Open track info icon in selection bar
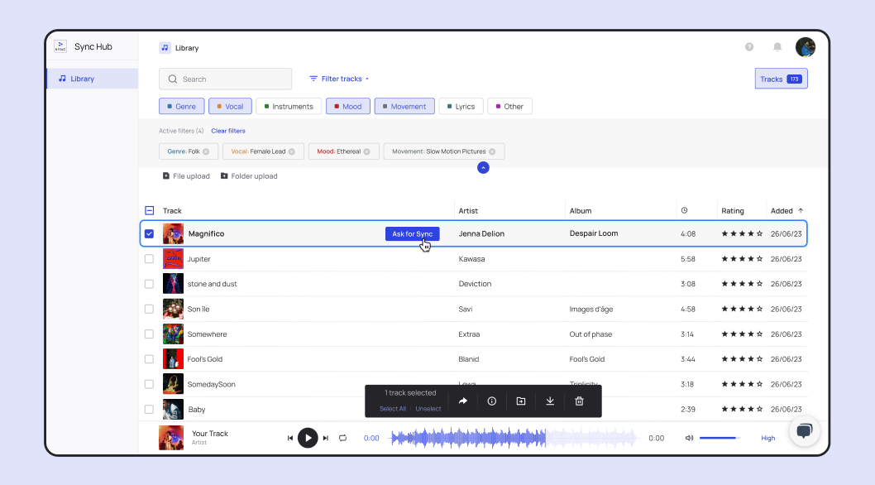This screenshot has width=875, height=485. (x=491, y=401)
